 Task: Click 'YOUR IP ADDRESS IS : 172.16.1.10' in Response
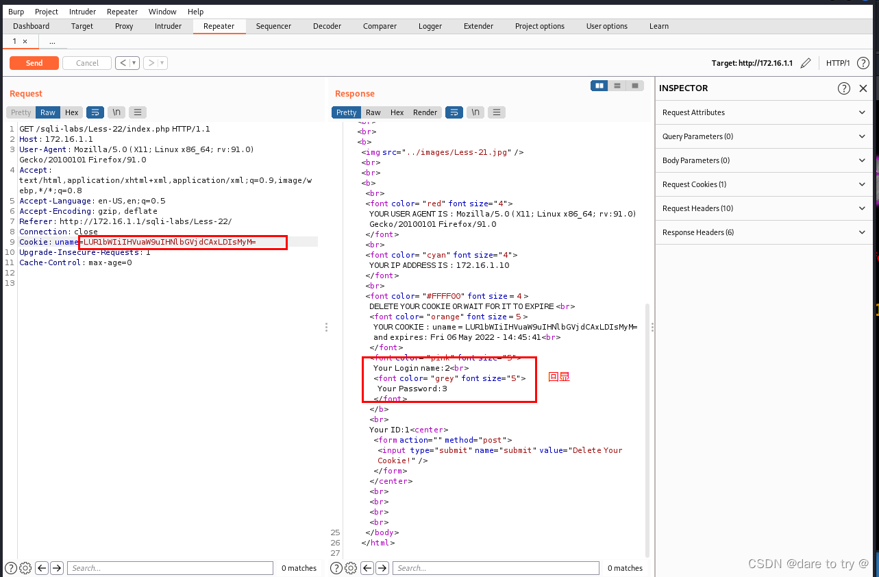(439, 265)
